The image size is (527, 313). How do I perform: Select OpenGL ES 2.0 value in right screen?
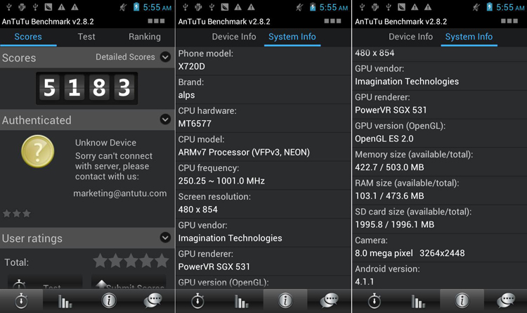click(x=384, y=139)
